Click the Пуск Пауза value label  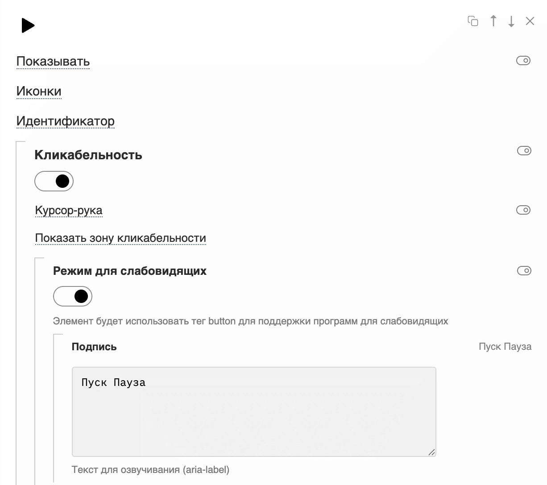coord(505,347)
